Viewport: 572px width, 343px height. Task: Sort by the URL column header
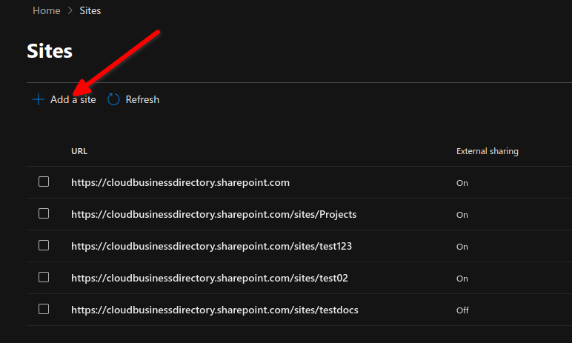point(79,151)
